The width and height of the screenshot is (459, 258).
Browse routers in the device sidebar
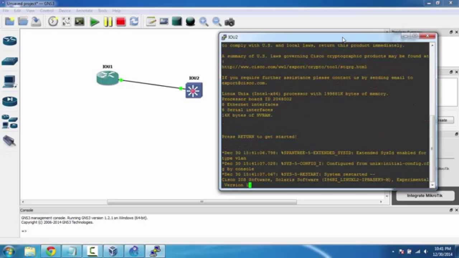(10, 41)
